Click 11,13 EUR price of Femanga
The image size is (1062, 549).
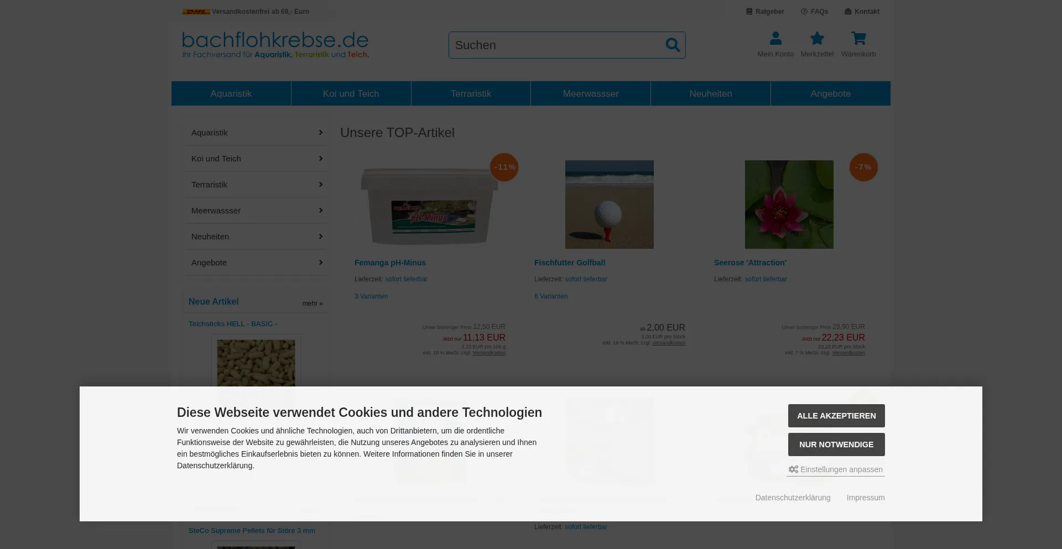(x=484, y=337)
